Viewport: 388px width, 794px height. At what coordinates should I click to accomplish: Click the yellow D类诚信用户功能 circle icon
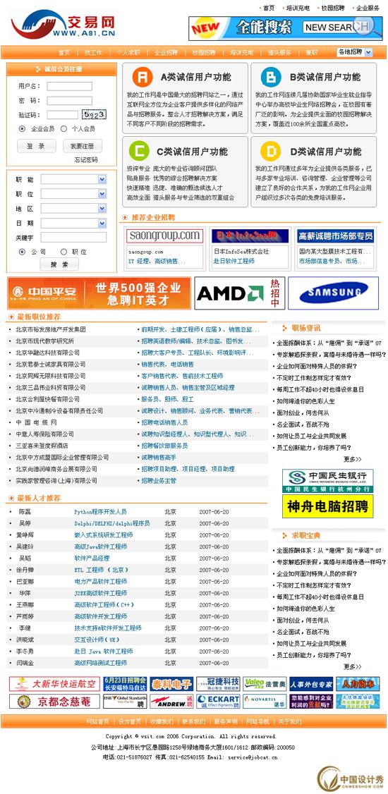(271, 151)
